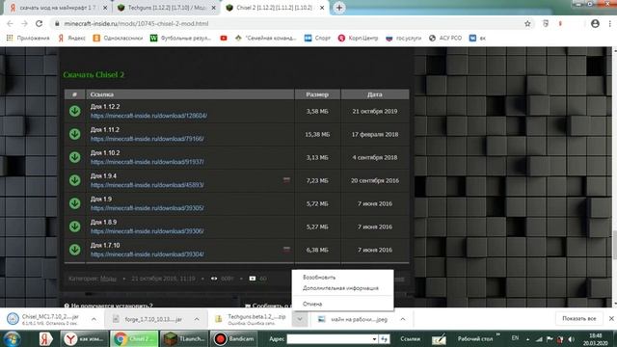Open download link 128604 for 1.12.2
617x347 pixels.
pos(148,116)
